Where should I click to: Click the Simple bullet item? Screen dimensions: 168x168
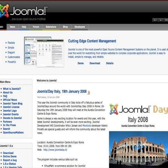tap(11, 48)
